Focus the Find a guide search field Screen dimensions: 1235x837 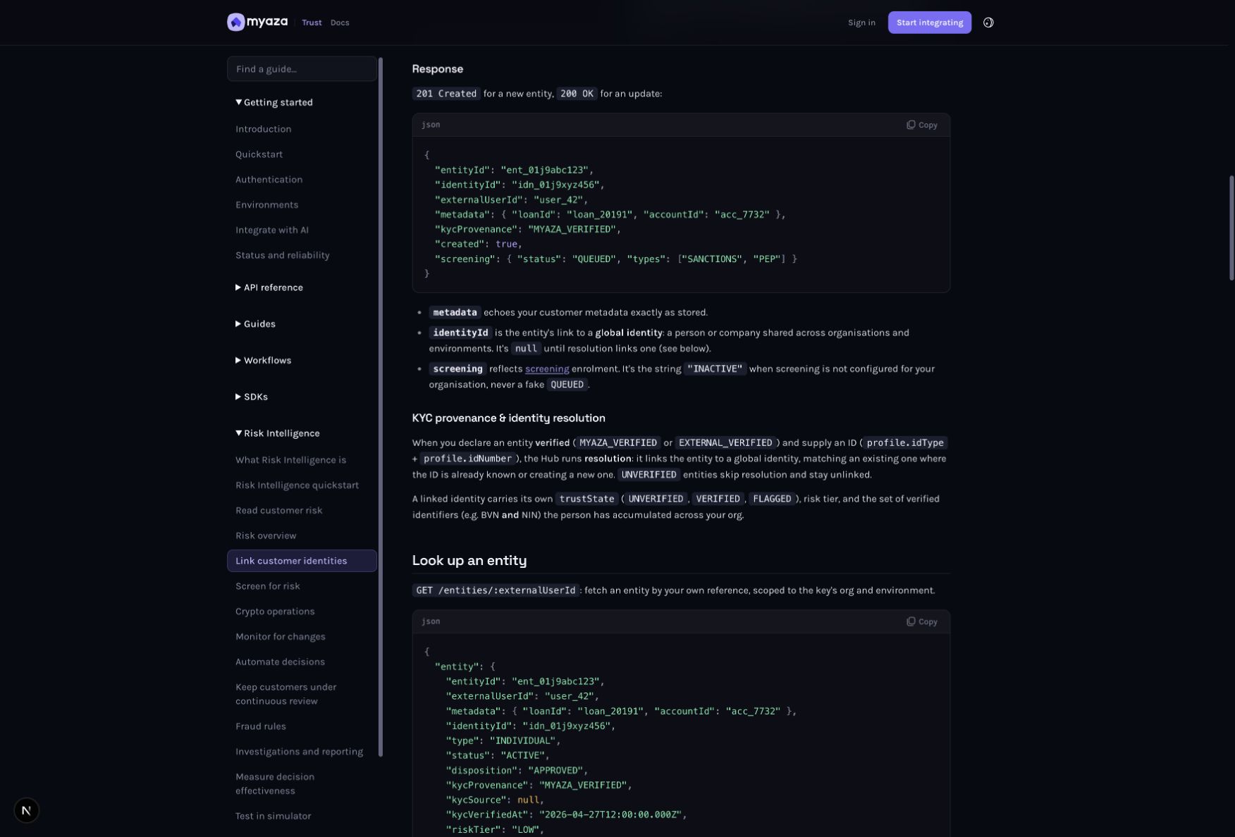(302, 69)
